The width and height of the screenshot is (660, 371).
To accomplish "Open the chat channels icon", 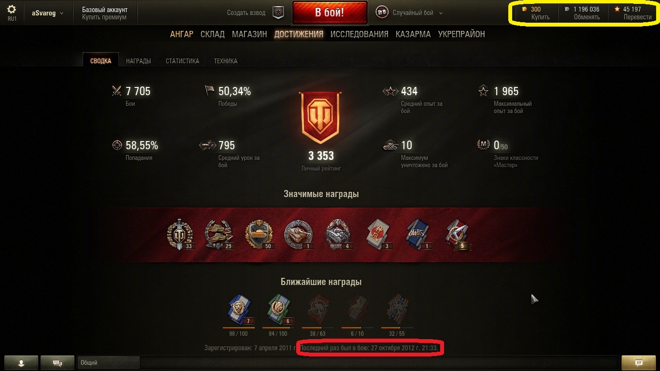I will [57, 363].
